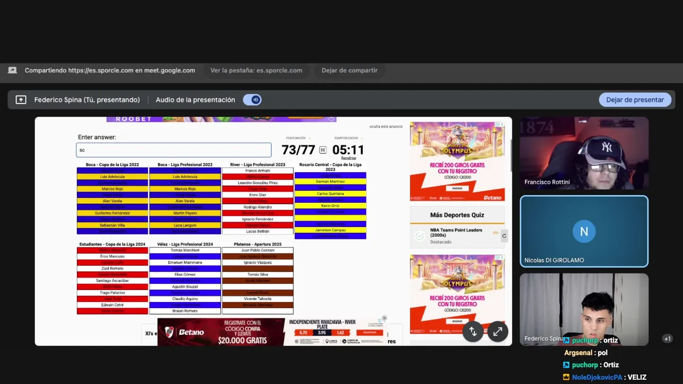Screen dimensions: 683x384
Task: Click Enzo Díaz cell
Action: coord(258,195)
